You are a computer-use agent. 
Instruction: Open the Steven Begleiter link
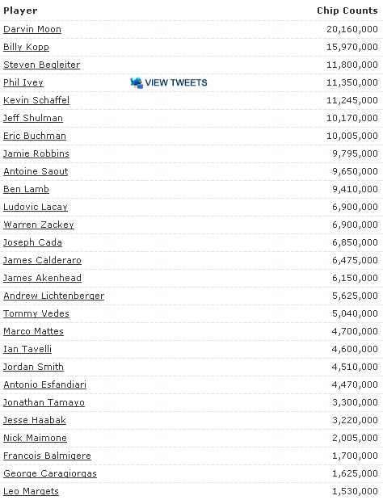41,65
